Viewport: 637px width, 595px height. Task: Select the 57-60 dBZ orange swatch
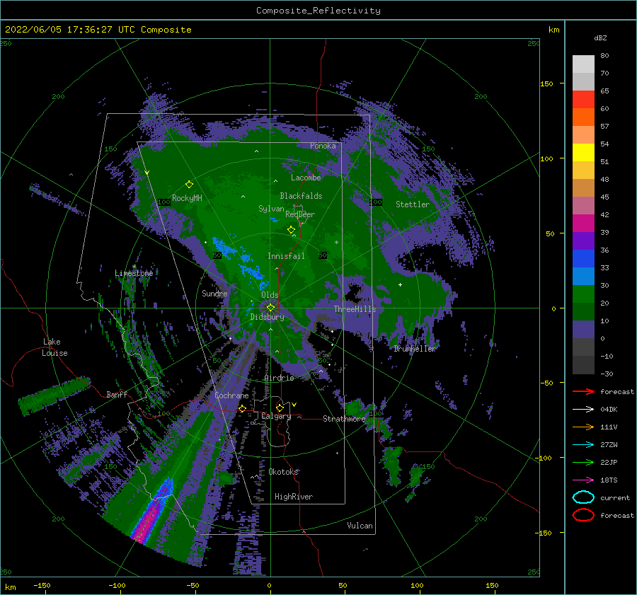(583, 117)
